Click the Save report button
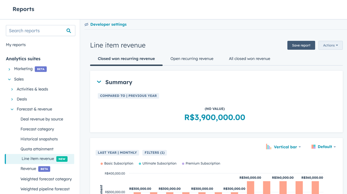The width and height of the screenshot is (347, 194). (301, 45)
